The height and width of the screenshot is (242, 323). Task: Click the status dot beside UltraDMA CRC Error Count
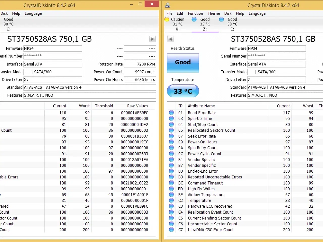click(171, 230)
